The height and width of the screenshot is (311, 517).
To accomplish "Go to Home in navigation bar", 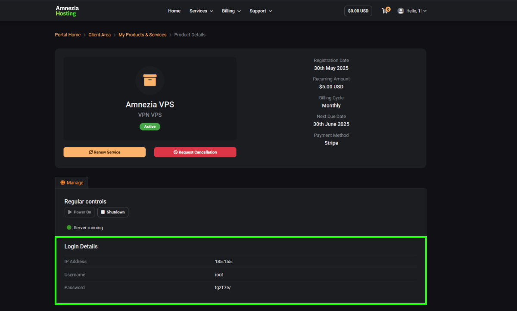I will tap(174, 11).
